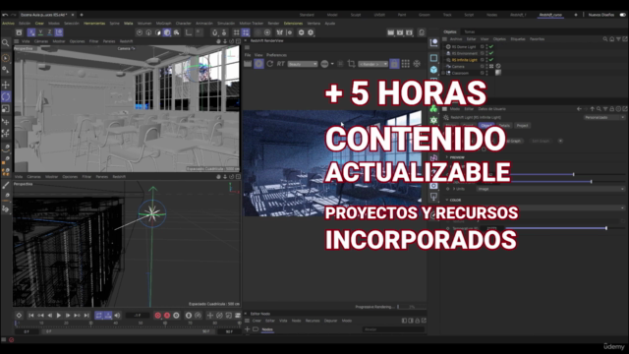Click the RT button in Redshift RenderView

tap(280, 64)
